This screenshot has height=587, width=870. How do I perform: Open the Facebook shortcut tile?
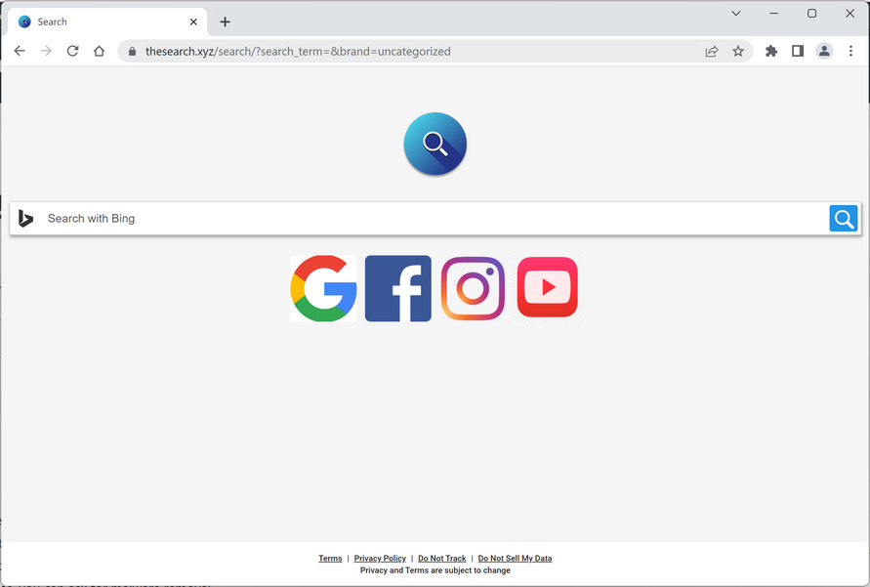(x=397, y=288)
